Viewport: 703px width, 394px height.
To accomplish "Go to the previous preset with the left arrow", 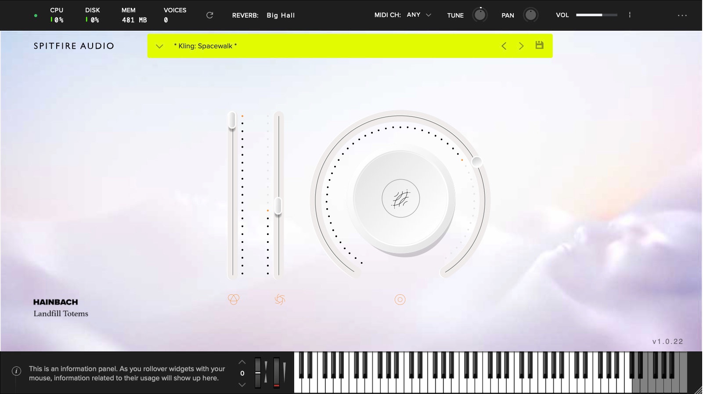I will (x=504, y=46).
